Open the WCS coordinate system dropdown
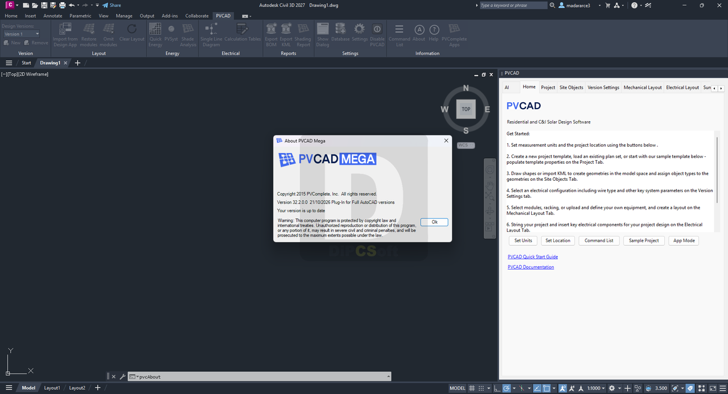 pos(466,145)
